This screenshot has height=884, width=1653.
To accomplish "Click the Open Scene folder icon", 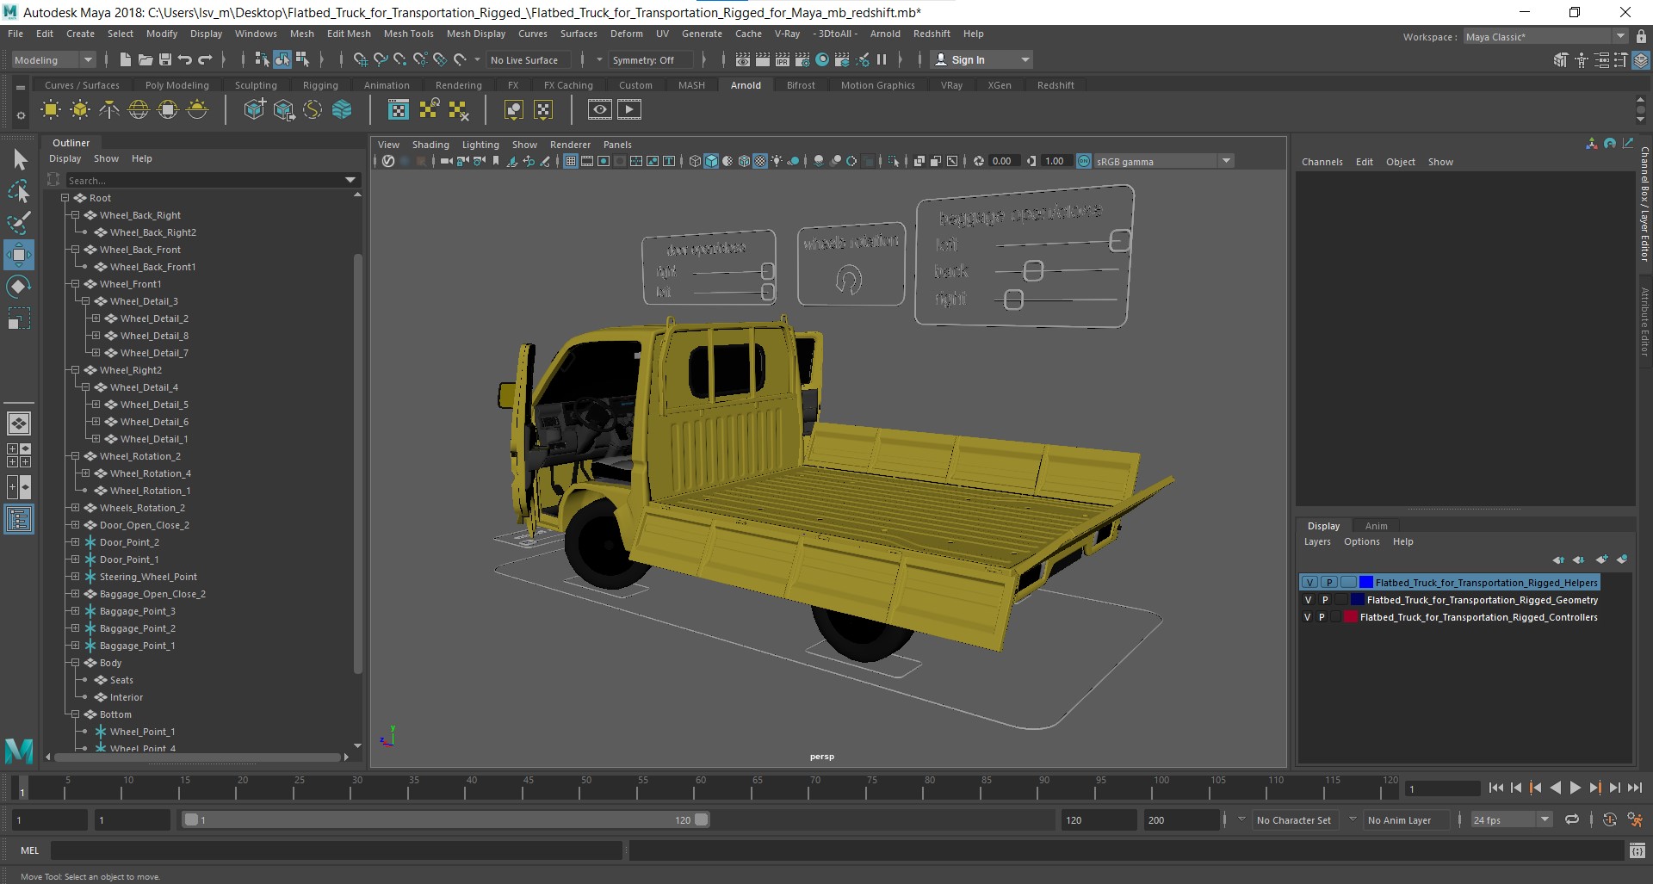I will [x=145, y=59].
